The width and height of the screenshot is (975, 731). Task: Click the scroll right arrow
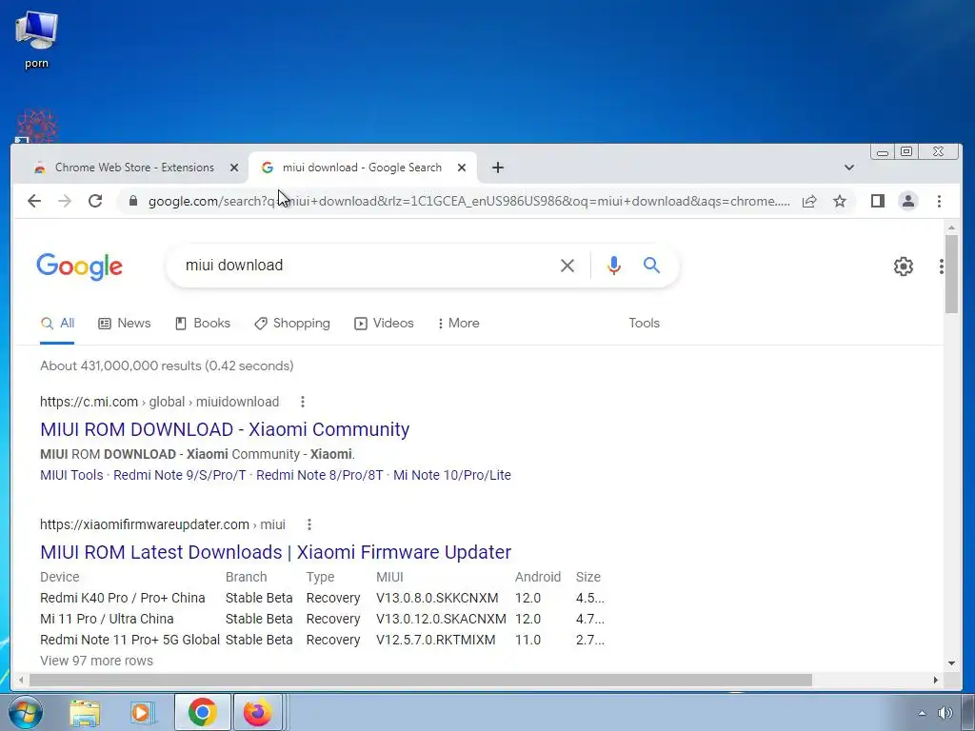pos(935,680)
